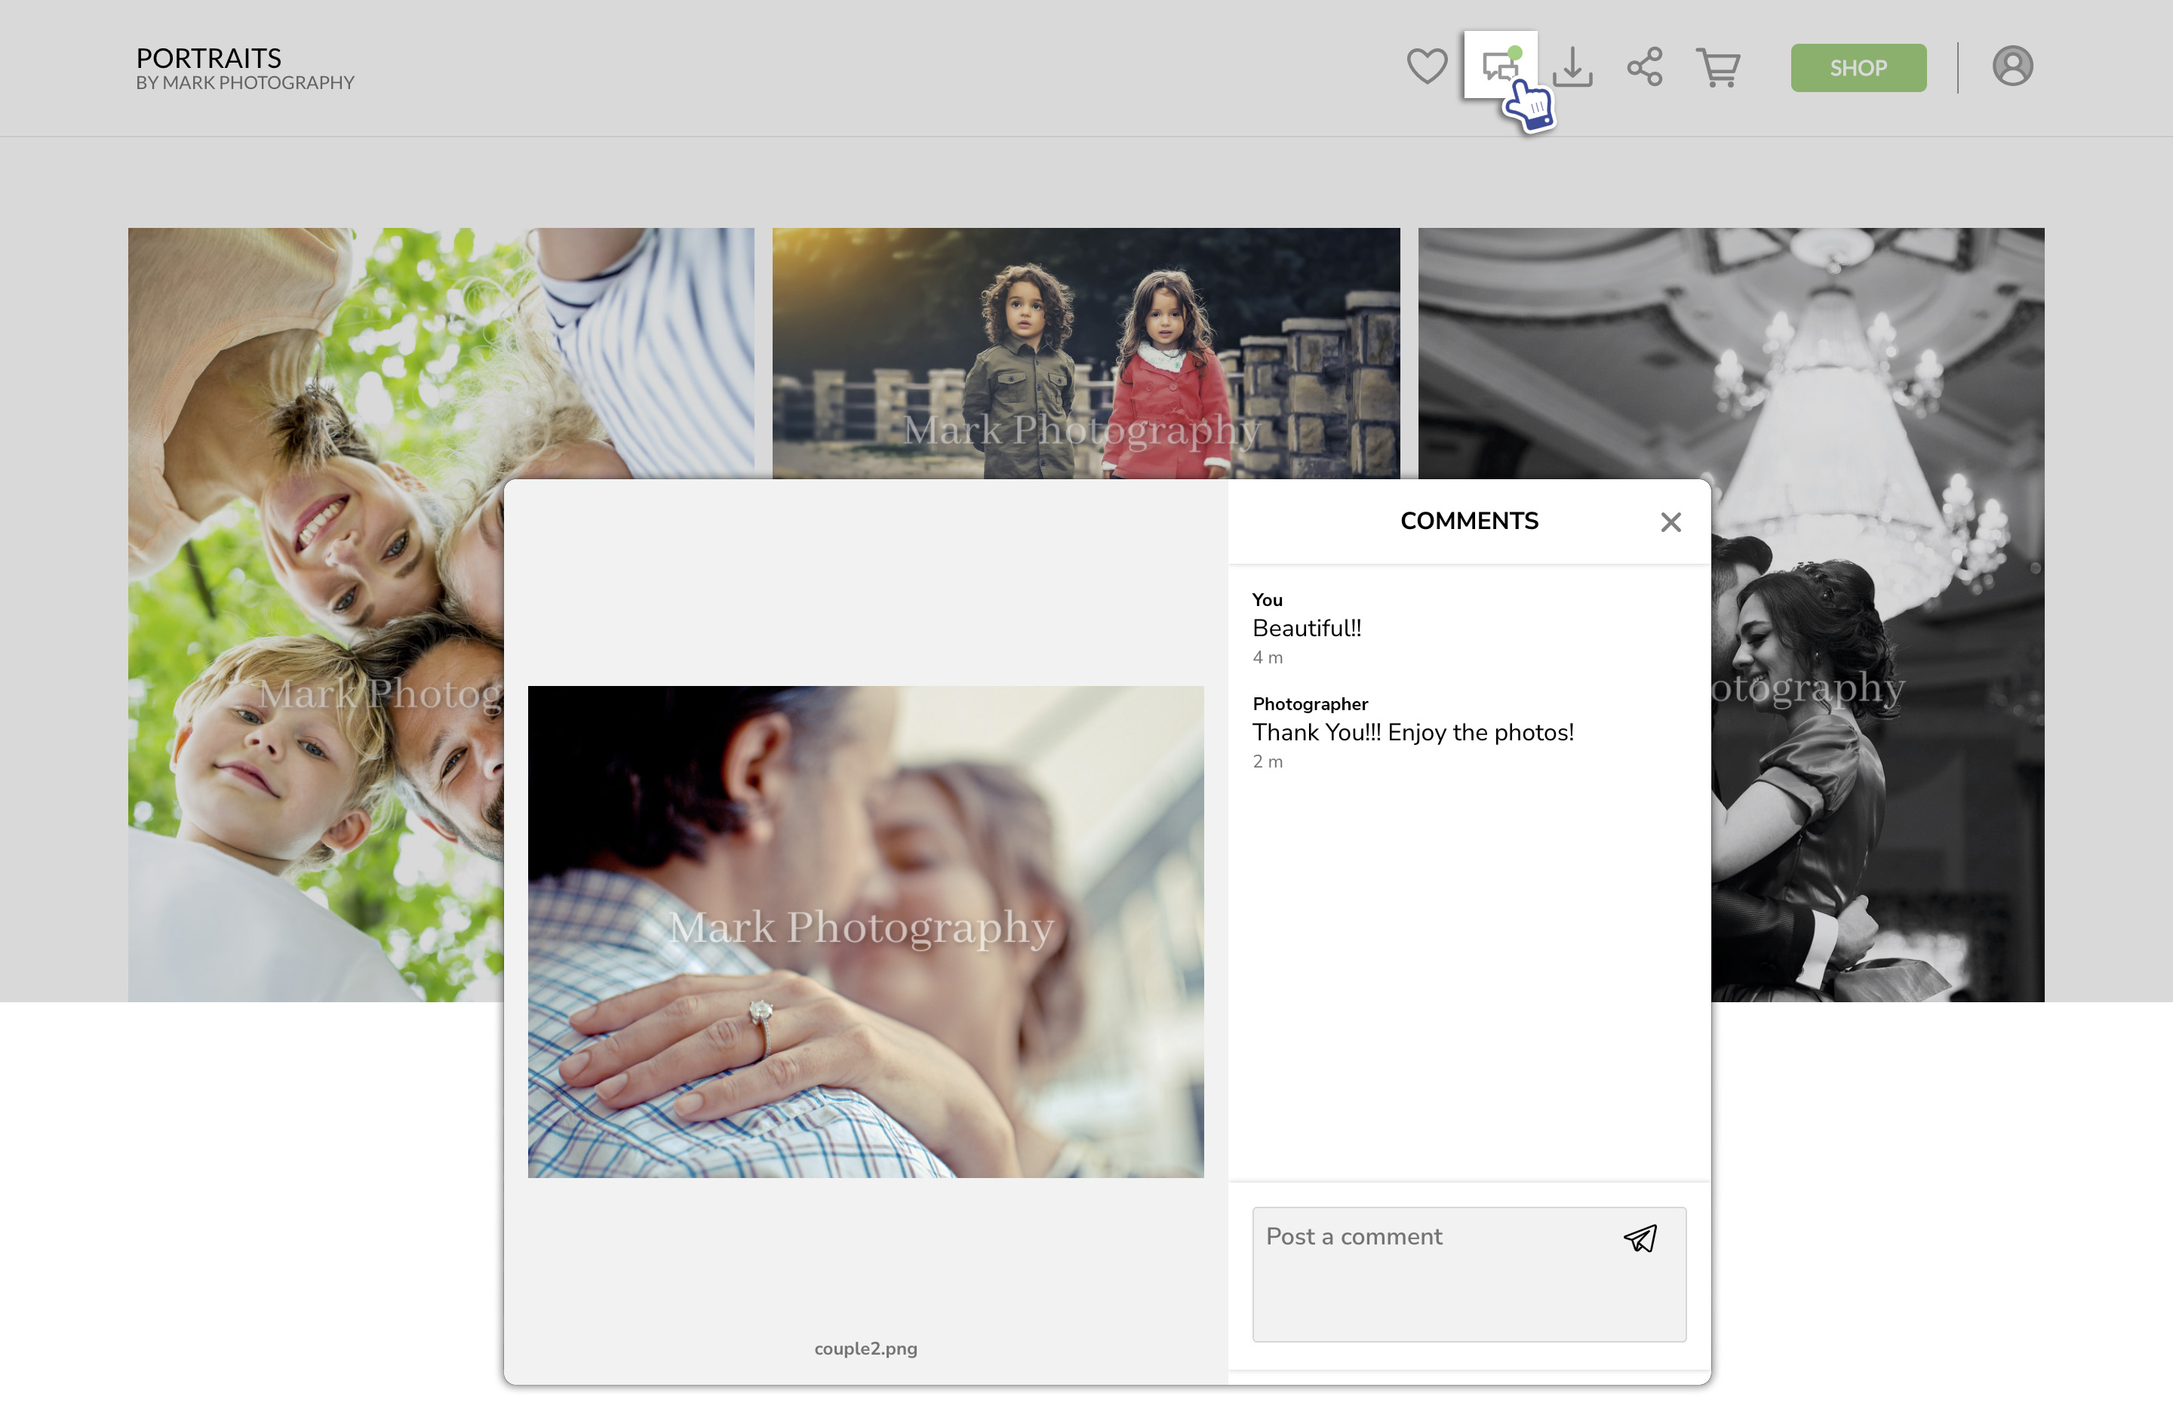
Task: Close the Comments panel
Action: point(1670,521)
